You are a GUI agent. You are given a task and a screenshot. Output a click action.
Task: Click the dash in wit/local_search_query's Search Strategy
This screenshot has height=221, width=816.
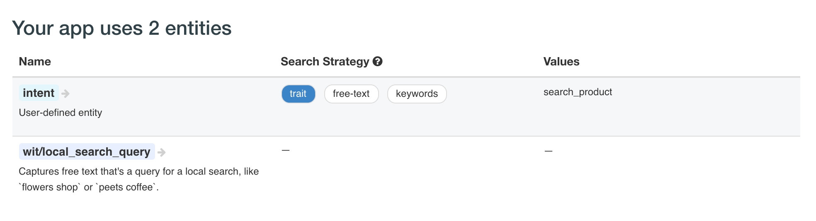pos(285,150)
